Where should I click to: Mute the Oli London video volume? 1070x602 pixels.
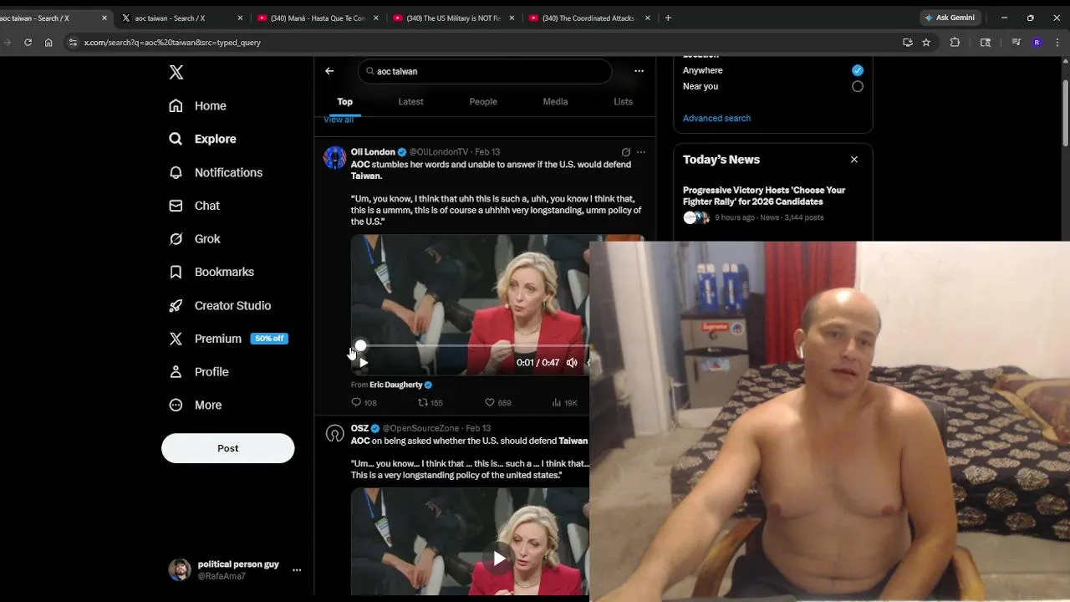click(572, 363)
